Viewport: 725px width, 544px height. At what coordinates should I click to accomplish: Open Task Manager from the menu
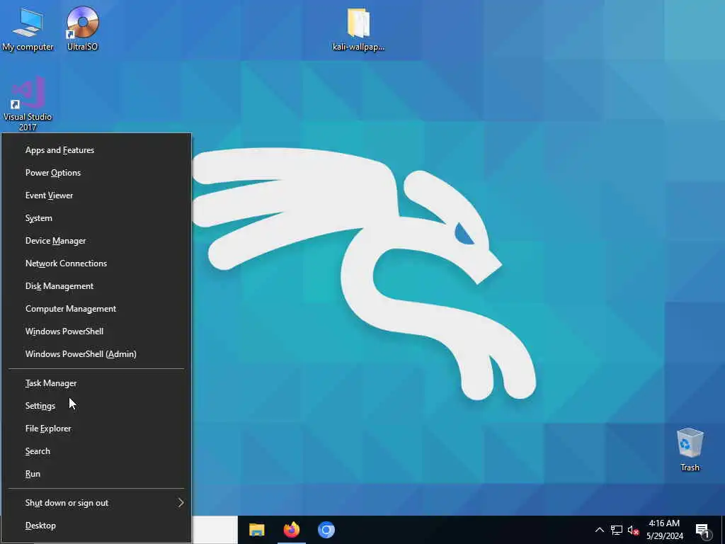pyautogui.click(x=96, y=383)
